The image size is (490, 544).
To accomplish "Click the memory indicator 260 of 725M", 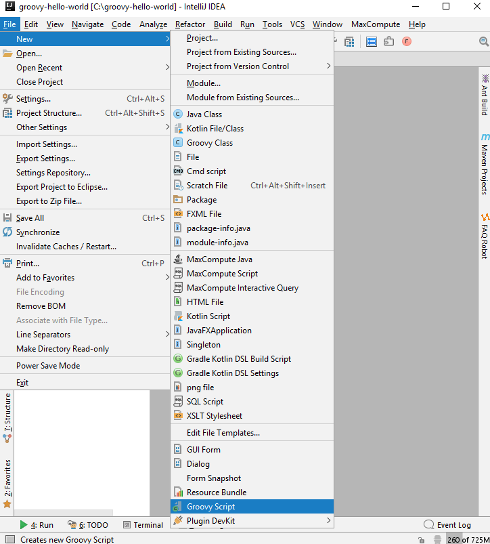I will (x=468, y=539).
